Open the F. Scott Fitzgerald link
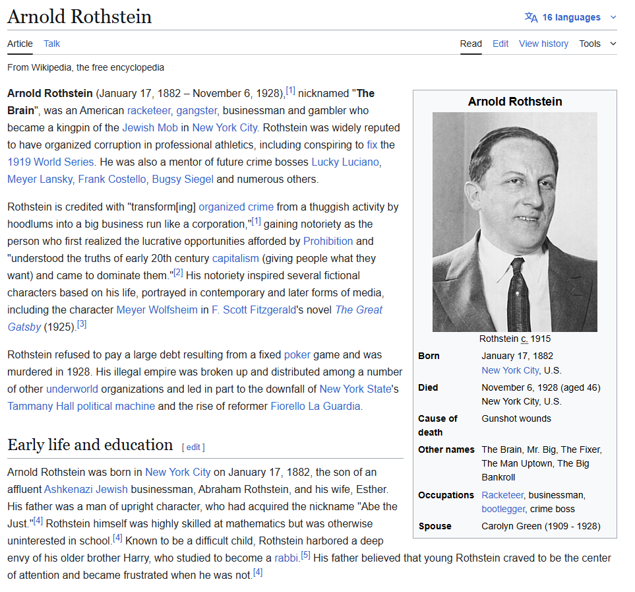 (x=254, y=310)
